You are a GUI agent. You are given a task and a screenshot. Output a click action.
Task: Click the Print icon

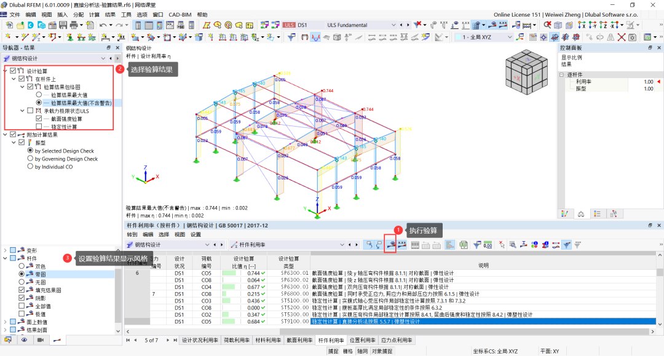point(74,25)
